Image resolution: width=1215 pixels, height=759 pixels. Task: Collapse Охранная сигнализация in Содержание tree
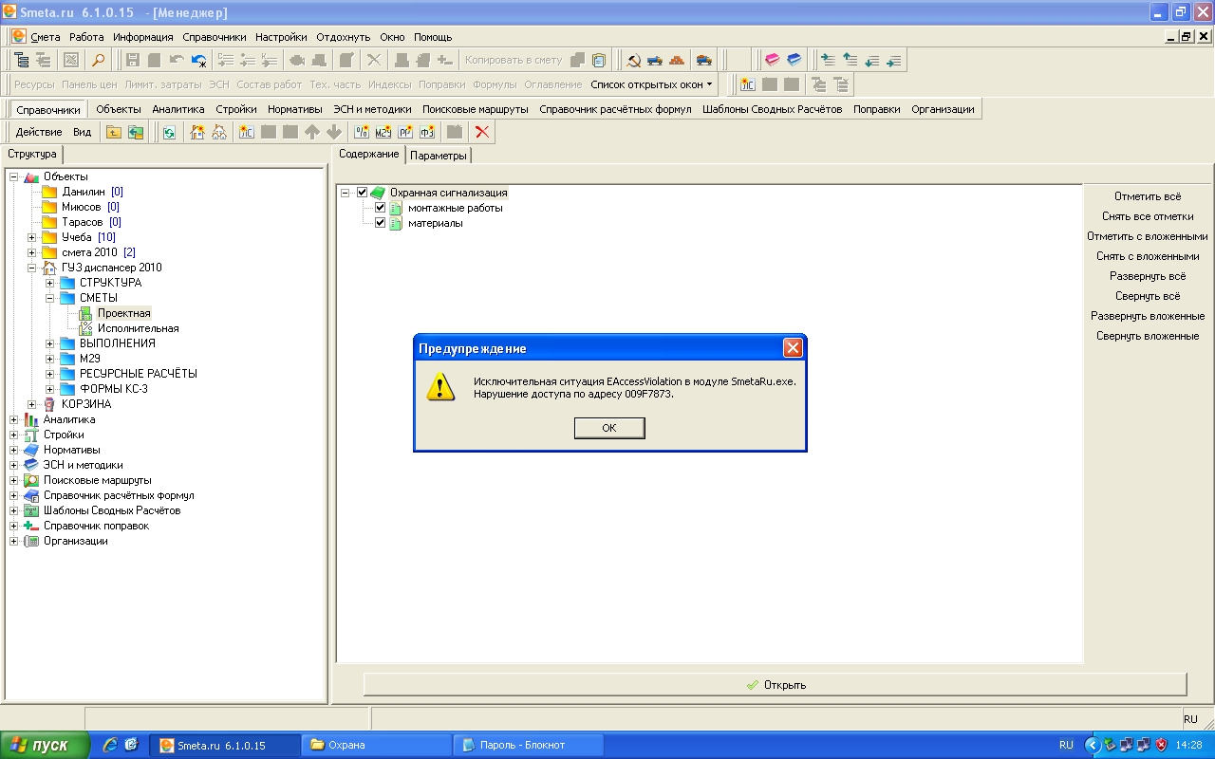point(345,193)
